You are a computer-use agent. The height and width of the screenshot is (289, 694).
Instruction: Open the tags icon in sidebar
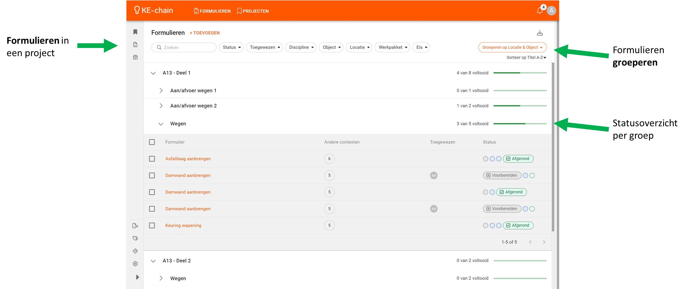coord(135,238)
